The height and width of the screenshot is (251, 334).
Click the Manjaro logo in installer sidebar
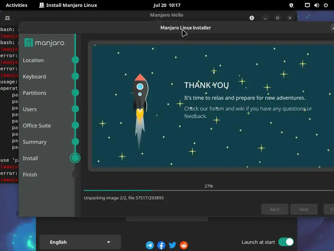44,43
